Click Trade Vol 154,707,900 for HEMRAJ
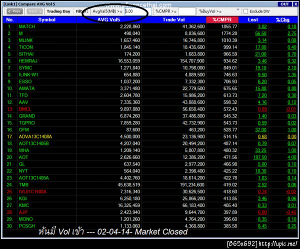 coord(192,61)
